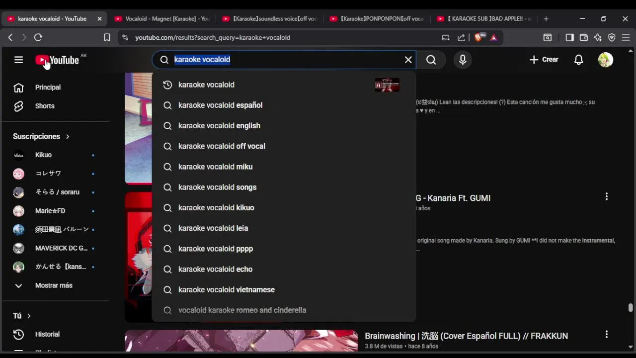Switch to PONPONPON off vocal tab
This screenshot has height=358, width=636.
click(x=377, y=19)
